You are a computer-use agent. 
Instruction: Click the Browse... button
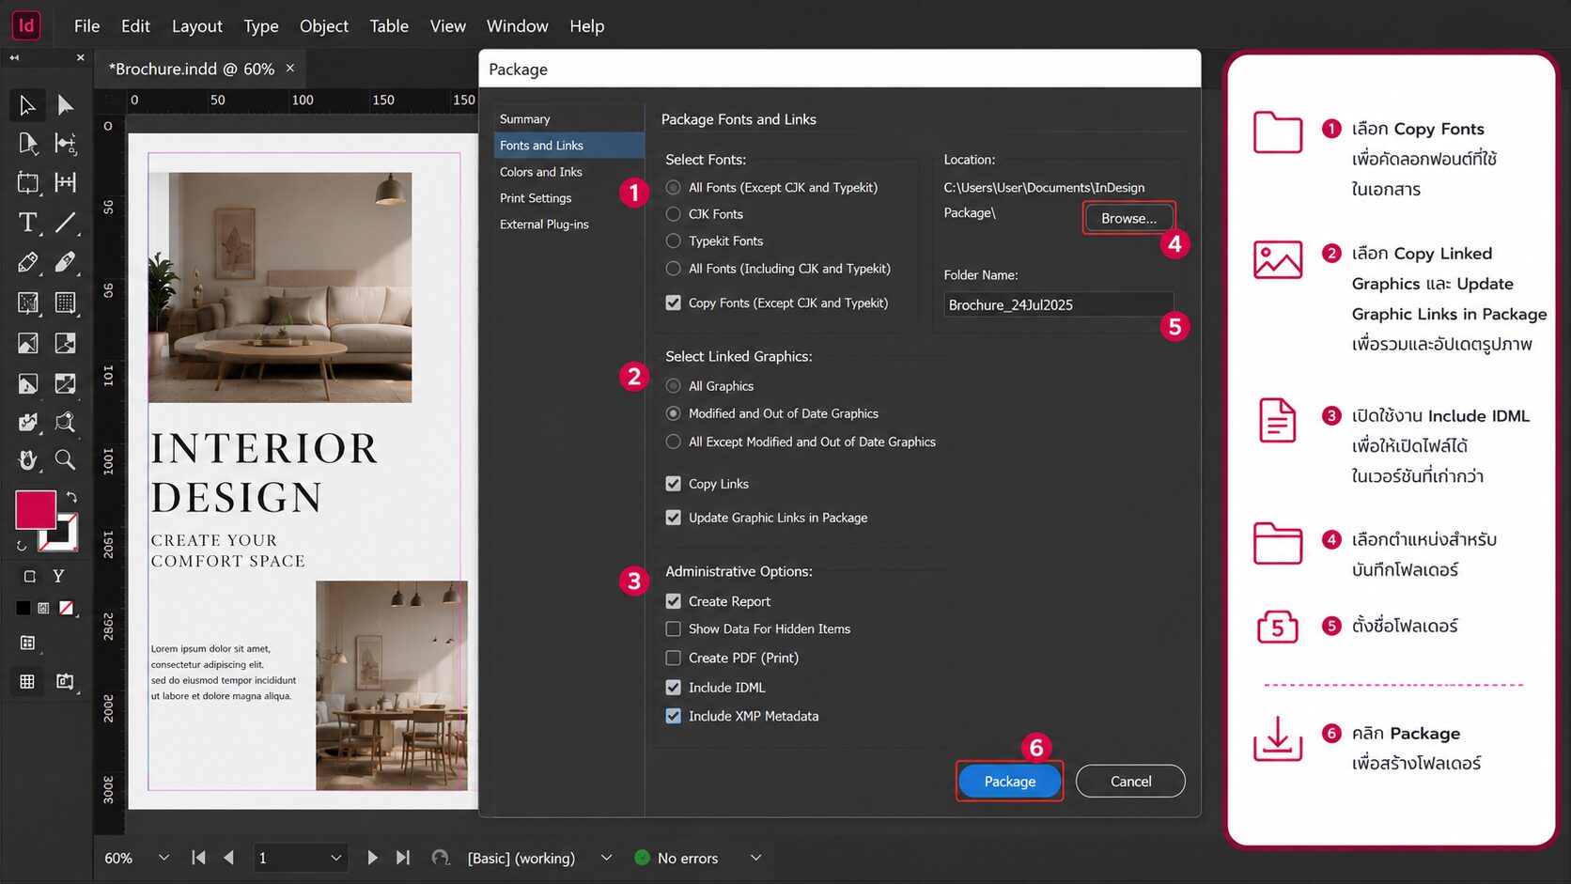[1128, 218]
